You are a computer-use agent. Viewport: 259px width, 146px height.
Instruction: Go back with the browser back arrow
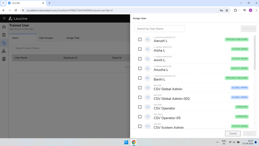(x=4, y=10)
